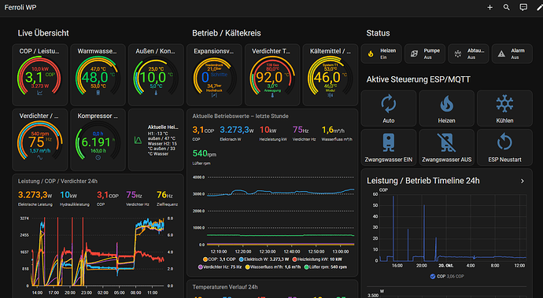Toggle Heizleistung kW legend series

coord(317,259)
